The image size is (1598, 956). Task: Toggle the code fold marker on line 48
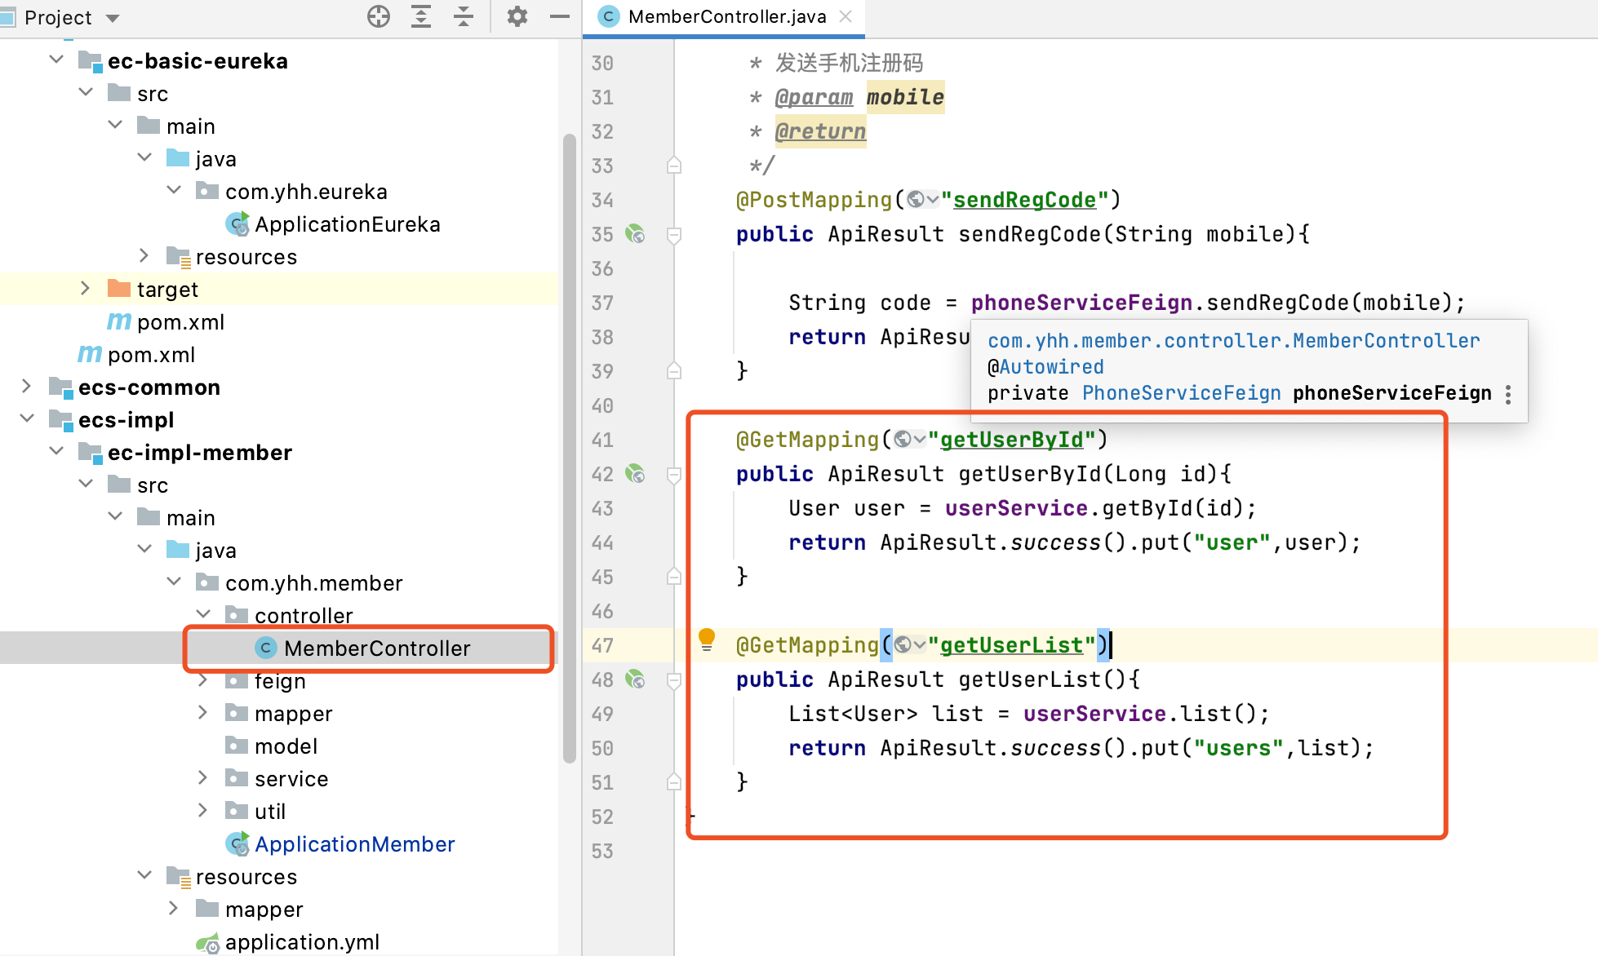pyautogui.click(x=674, y=679)
